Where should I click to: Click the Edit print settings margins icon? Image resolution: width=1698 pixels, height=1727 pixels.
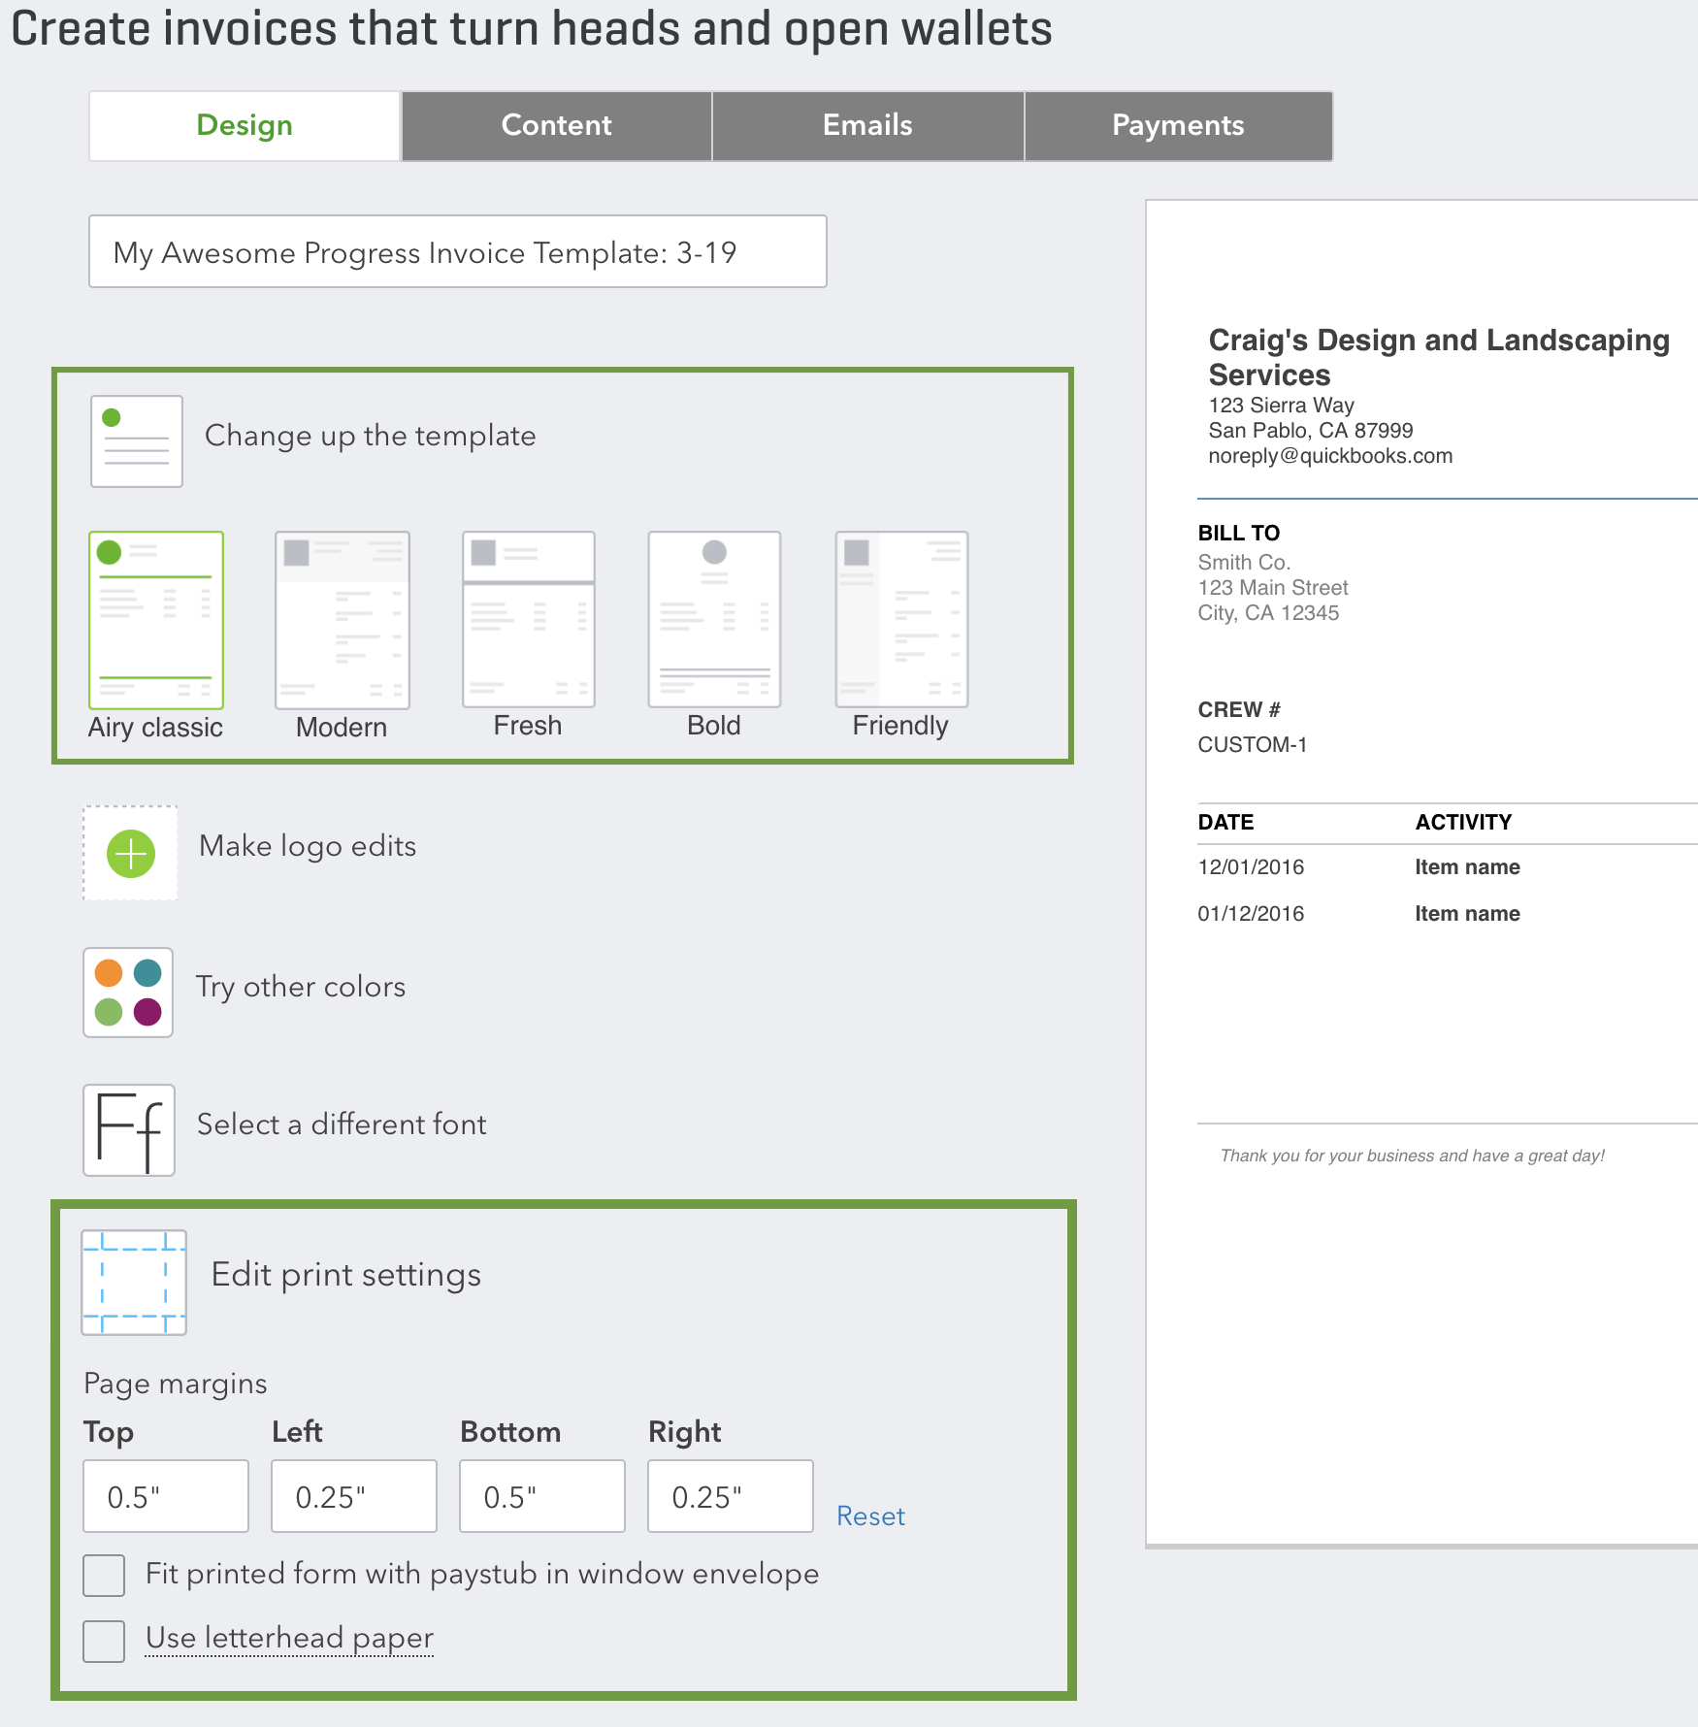pyautogui.click(x=134, y=1281)
